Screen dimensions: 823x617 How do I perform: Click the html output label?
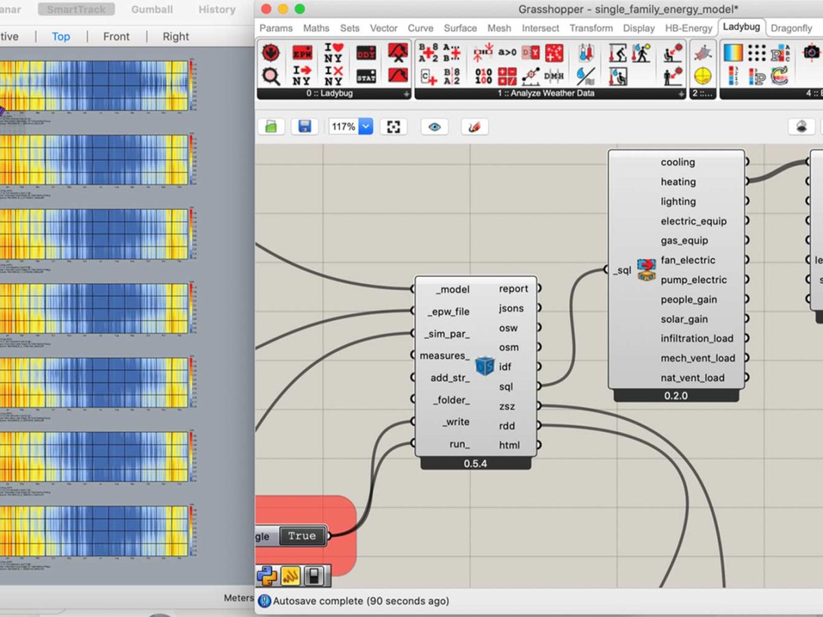click(x=510, y=445)
